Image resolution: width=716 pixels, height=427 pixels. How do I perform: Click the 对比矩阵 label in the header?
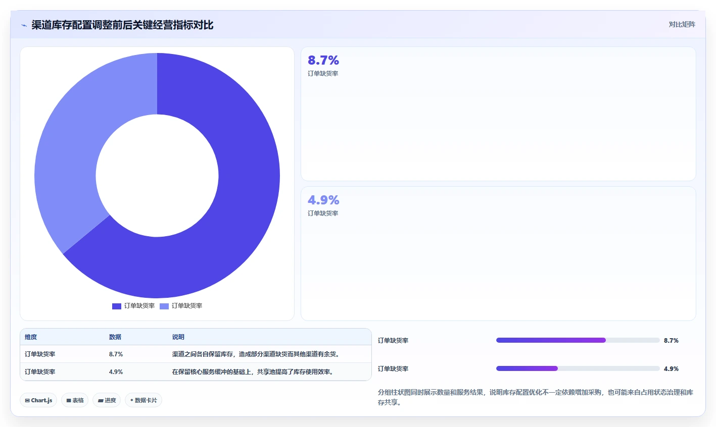click(682, 24)
